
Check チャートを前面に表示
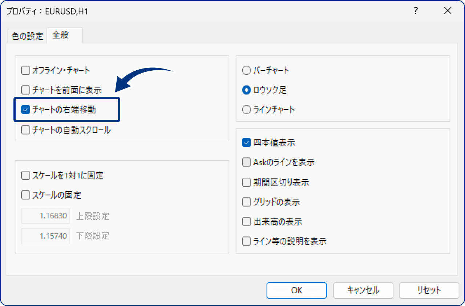click(x=25, y=90)
